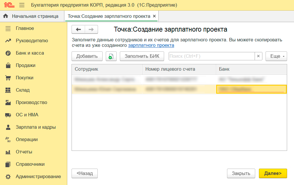The width and height of the screenshot is (294, 185).
Task: Click the 1C logo icon
Action: coord(8,5)
